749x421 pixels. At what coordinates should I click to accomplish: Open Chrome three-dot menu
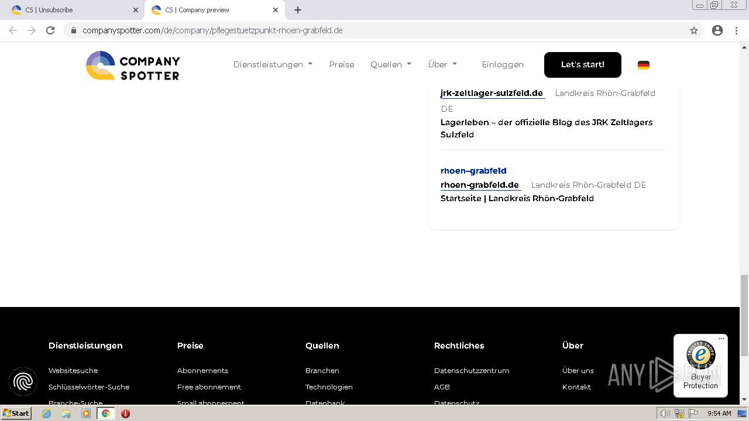tap(736, 30)
